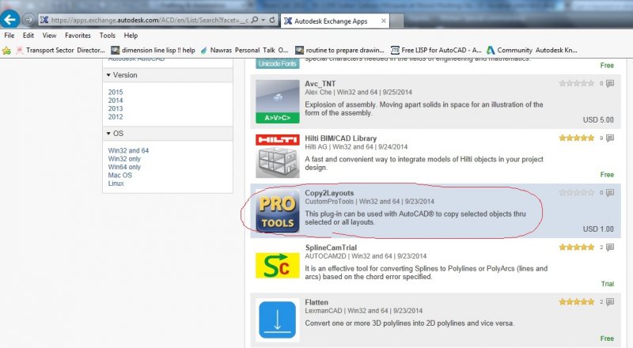Open Community Autodesk Knowledge bookmark

pos(532,50)
